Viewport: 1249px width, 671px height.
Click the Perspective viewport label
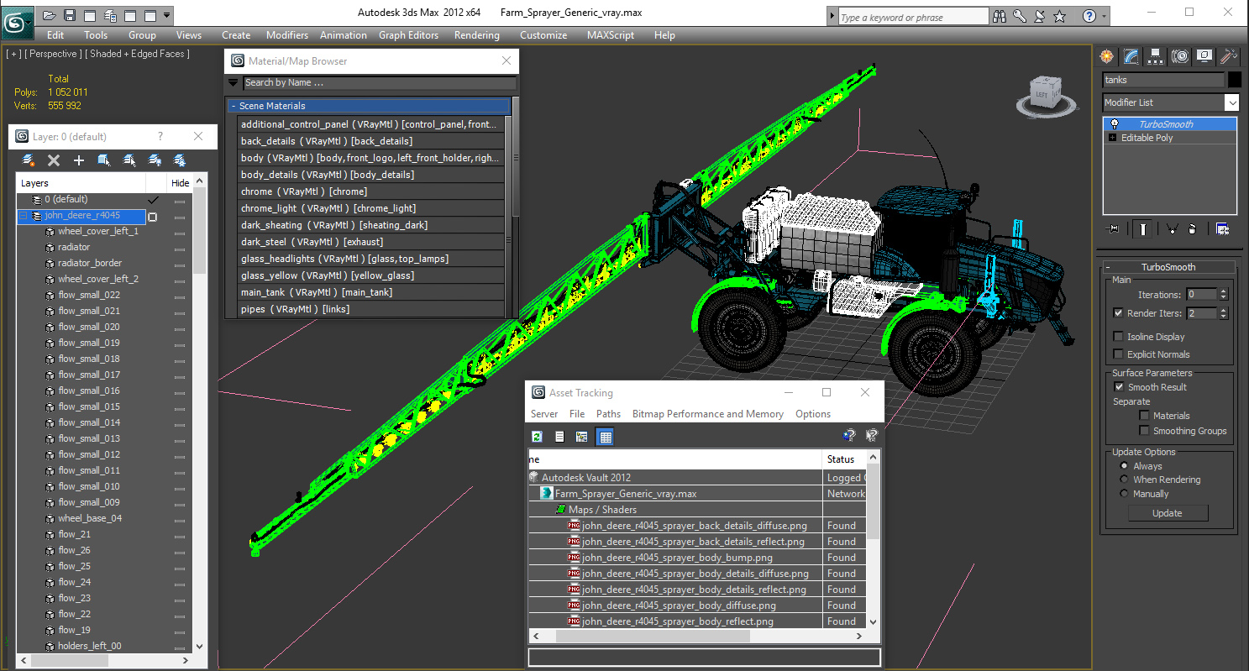(x=55, y=54)
